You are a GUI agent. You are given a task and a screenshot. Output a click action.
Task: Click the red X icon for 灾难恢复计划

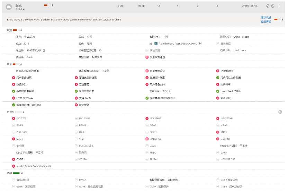[147, 57]
